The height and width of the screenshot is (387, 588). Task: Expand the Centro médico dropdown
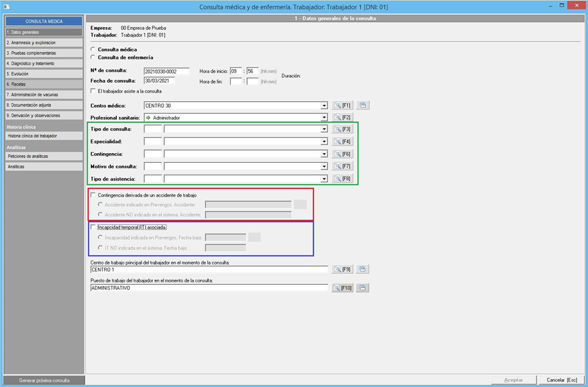point(323,105)
